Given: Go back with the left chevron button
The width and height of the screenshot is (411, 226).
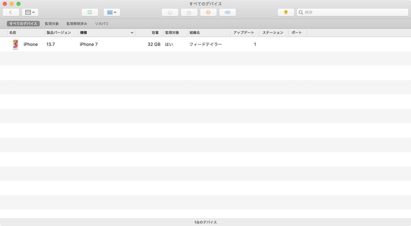Looking at the screenshot, I should [11, 12].
